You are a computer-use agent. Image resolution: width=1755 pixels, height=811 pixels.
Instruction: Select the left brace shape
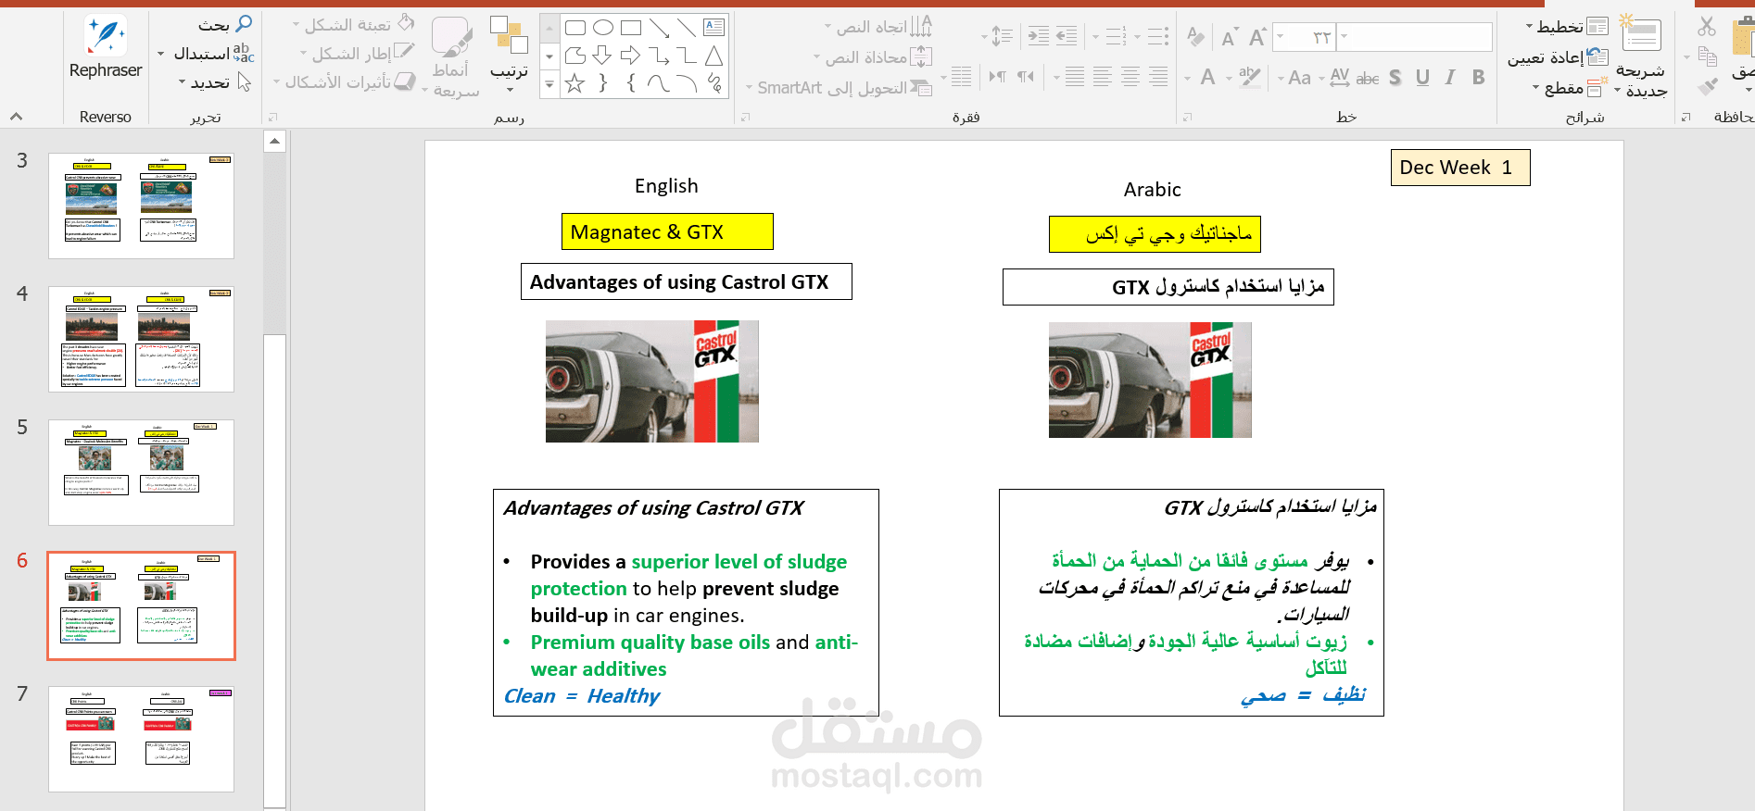[631, 83]
